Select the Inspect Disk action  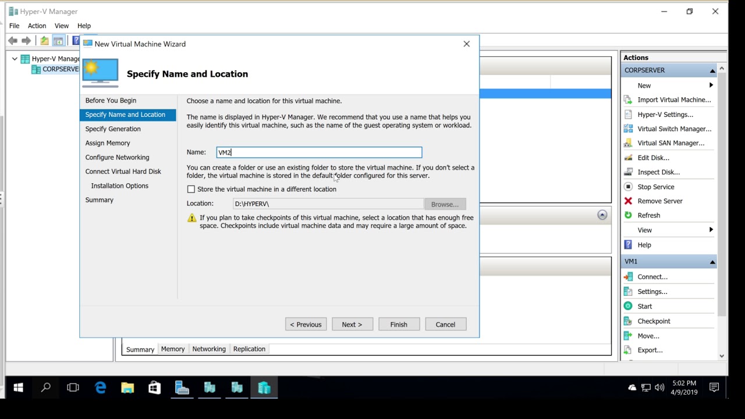[658, 172]
